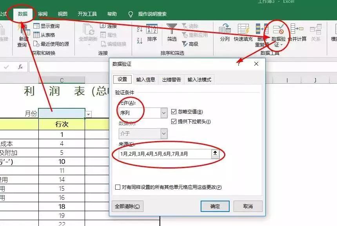Click the range selector arrow in 来源

coord(215,154)
